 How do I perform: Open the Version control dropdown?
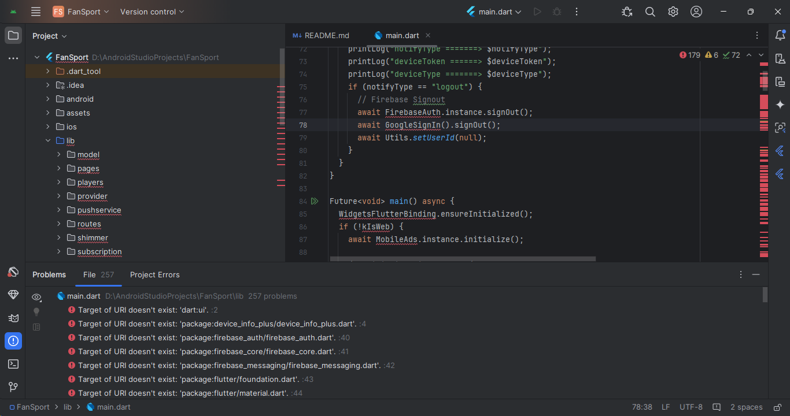[x=152, y=12]
